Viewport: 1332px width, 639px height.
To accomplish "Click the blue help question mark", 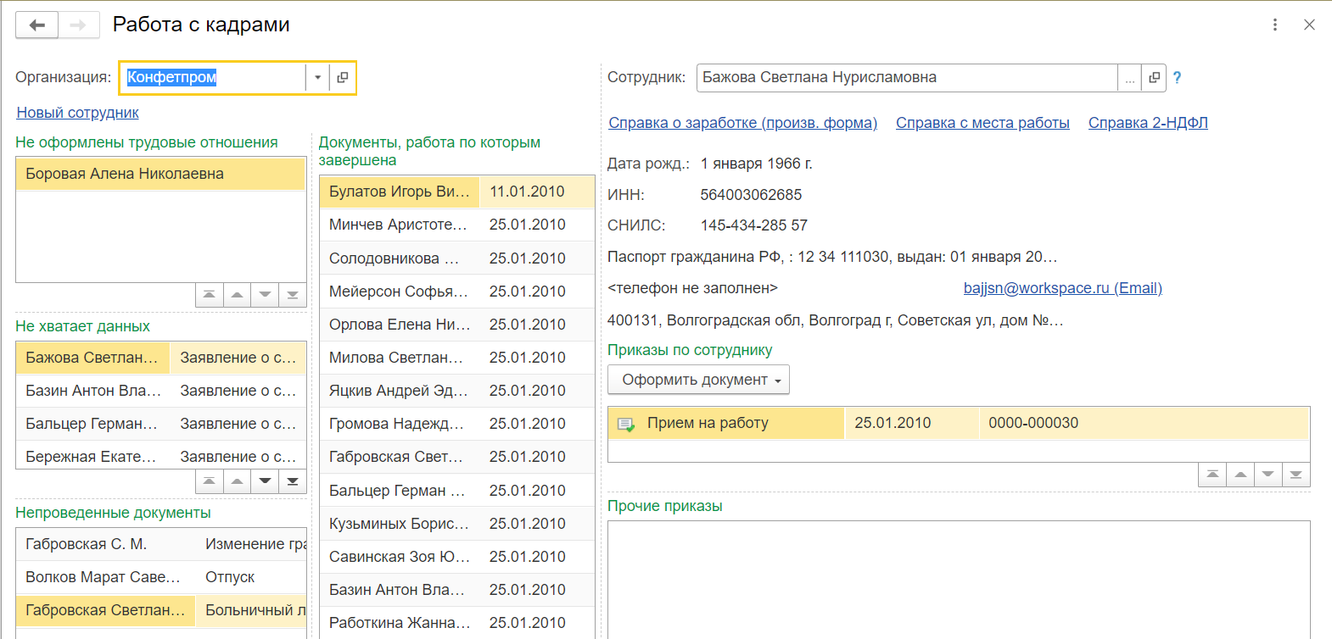I will pyautogui.click(x=1177, y=78).
